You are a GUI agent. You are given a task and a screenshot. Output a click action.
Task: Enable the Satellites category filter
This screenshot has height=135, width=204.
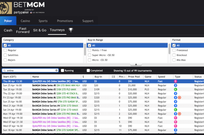click(x=5, y=55)
